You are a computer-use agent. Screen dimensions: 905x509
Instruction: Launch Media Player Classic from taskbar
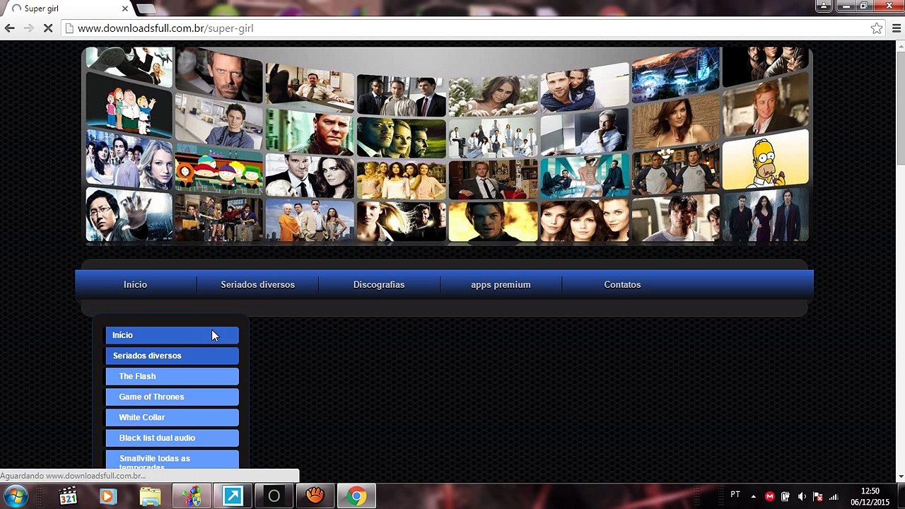(68, 496)
